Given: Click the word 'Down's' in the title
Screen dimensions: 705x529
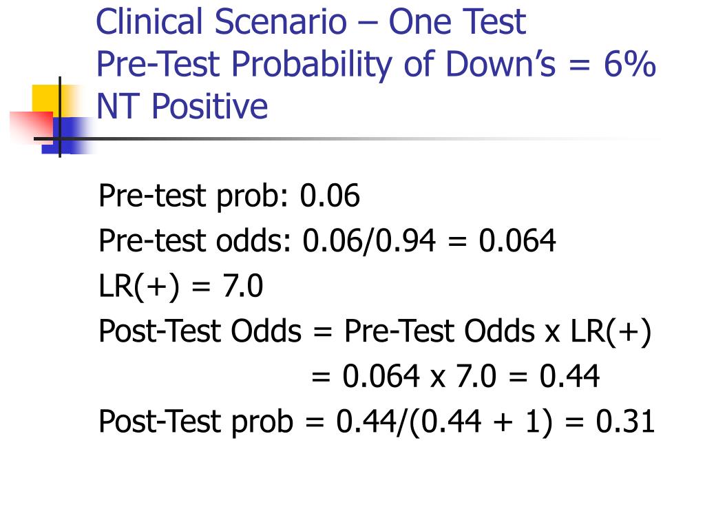Looking at the screenshot, I should tap(501, 63).
